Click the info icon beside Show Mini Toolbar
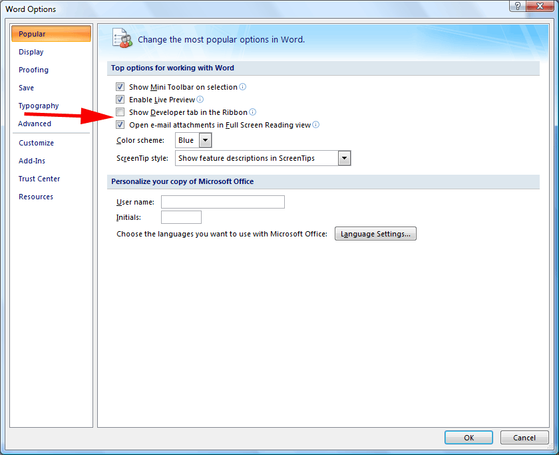 point(242,87)
